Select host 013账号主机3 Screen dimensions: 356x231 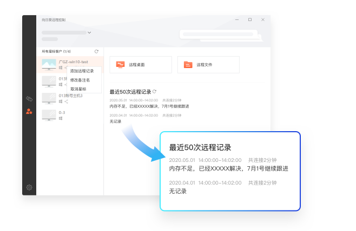pyautogui.click(x=70, y=99)
